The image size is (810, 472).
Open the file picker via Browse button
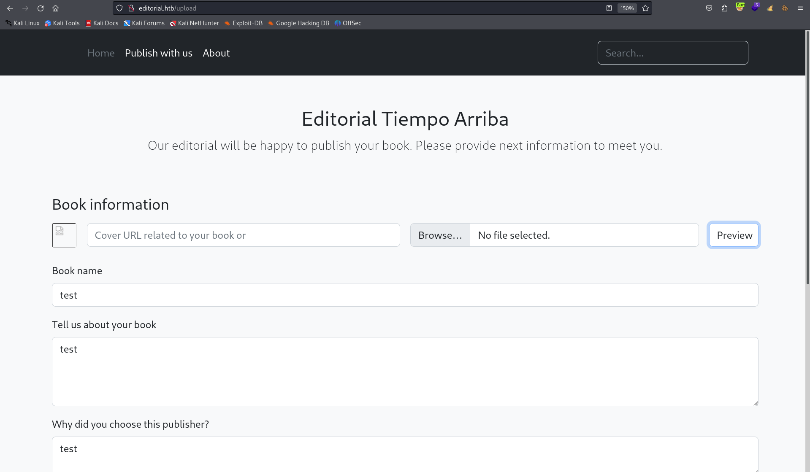pyautogui.click(x=440, y=235)
